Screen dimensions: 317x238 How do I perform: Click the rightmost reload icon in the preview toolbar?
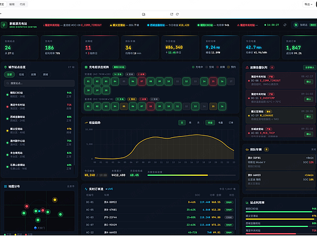click(x=177, y=14)
